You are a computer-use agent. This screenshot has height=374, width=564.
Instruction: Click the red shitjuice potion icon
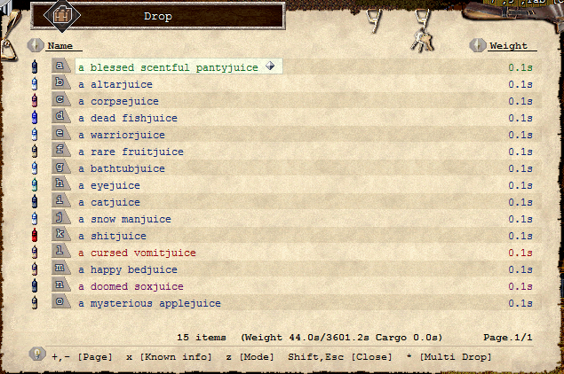35,235
